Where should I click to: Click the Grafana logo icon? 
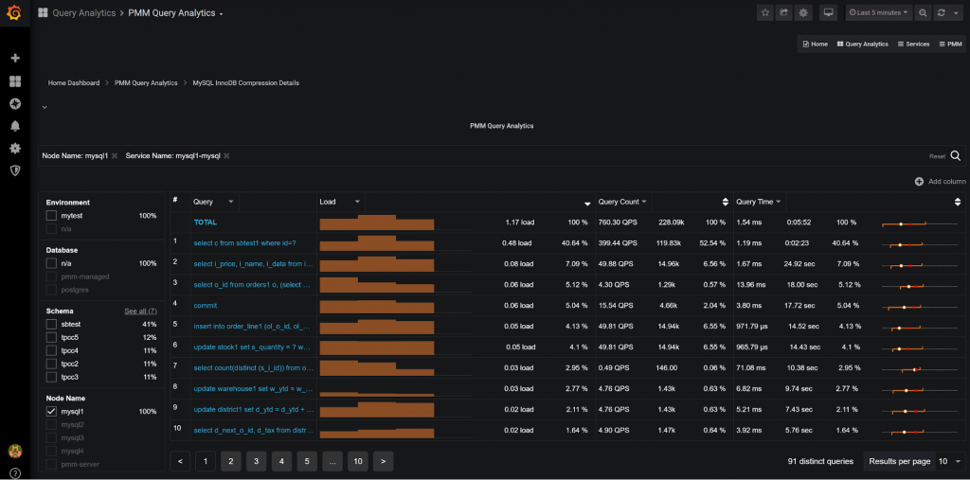click(x=15, y=13)
